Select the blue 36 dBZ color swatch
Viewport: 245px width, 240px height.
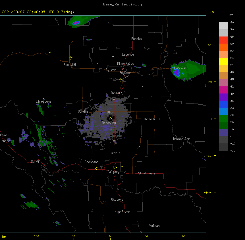coord(223,104)
